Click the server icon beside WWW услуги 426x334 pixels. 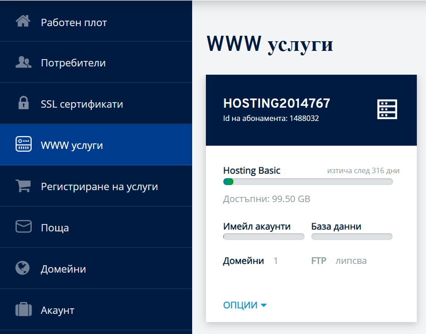click(24, 144)
